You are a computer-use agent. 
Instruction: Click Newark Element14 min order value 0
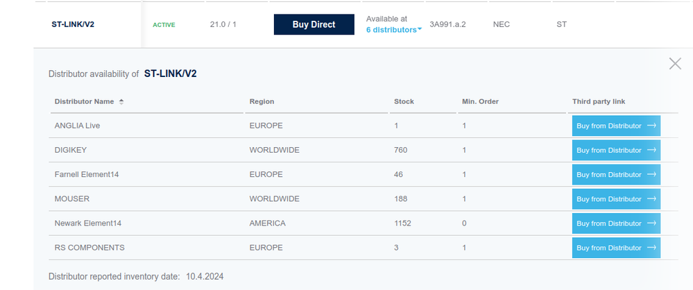click(464, 223)
